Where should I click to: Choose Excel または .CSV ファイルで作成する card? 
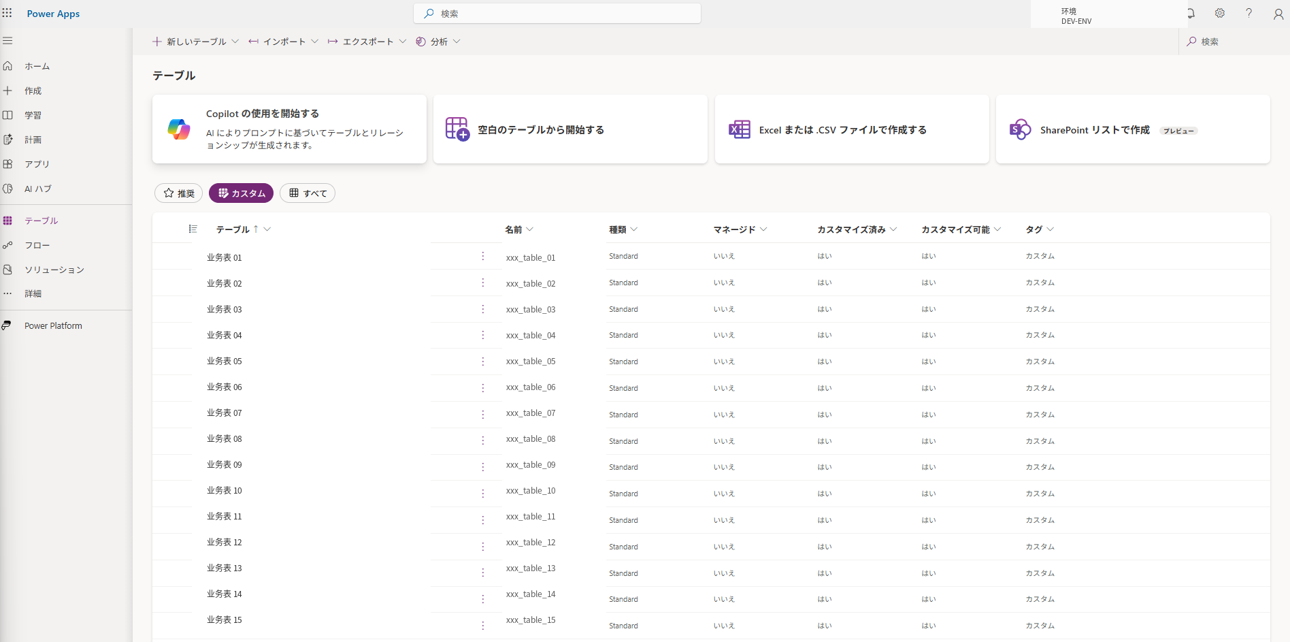click(852, 129)
